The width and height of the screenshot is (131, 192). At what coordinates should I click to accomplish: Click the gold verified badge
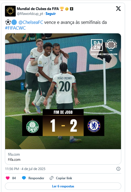point(67,9)
